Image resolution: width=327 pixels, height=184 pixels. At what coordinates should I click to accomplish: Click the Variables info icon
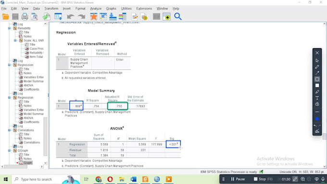tap(123, 16)
